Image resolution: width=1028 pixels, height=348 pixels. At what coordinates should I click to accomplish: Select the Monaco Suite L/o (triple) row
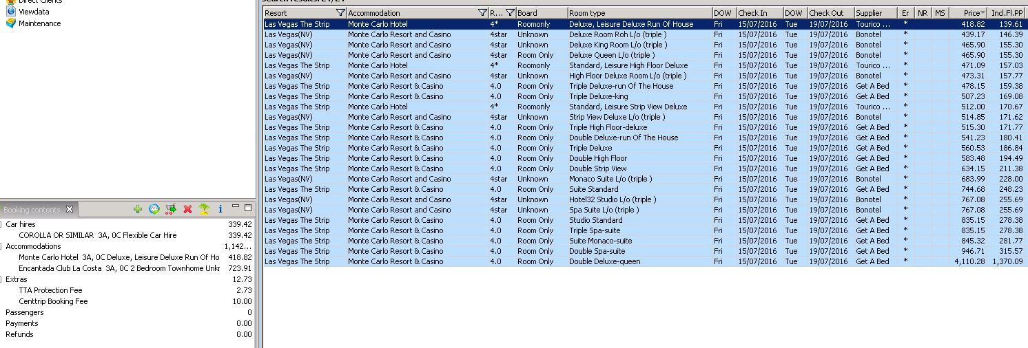[x=646, y=179]
